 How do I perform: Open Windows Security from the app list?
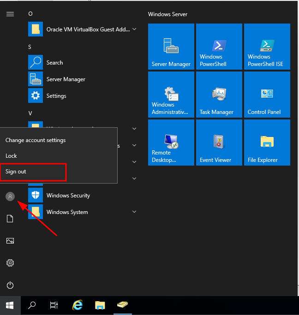[68, 196]
